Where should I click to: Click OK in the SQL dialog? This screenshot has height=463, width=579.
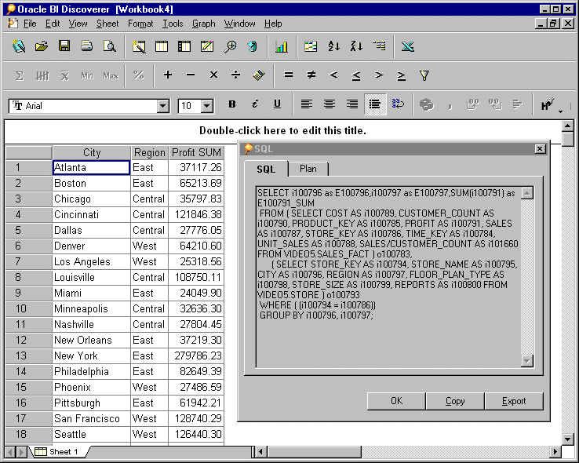click(396, 401)
